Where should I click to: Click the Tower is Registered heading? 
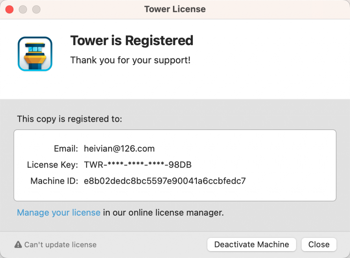coord(132,41)
